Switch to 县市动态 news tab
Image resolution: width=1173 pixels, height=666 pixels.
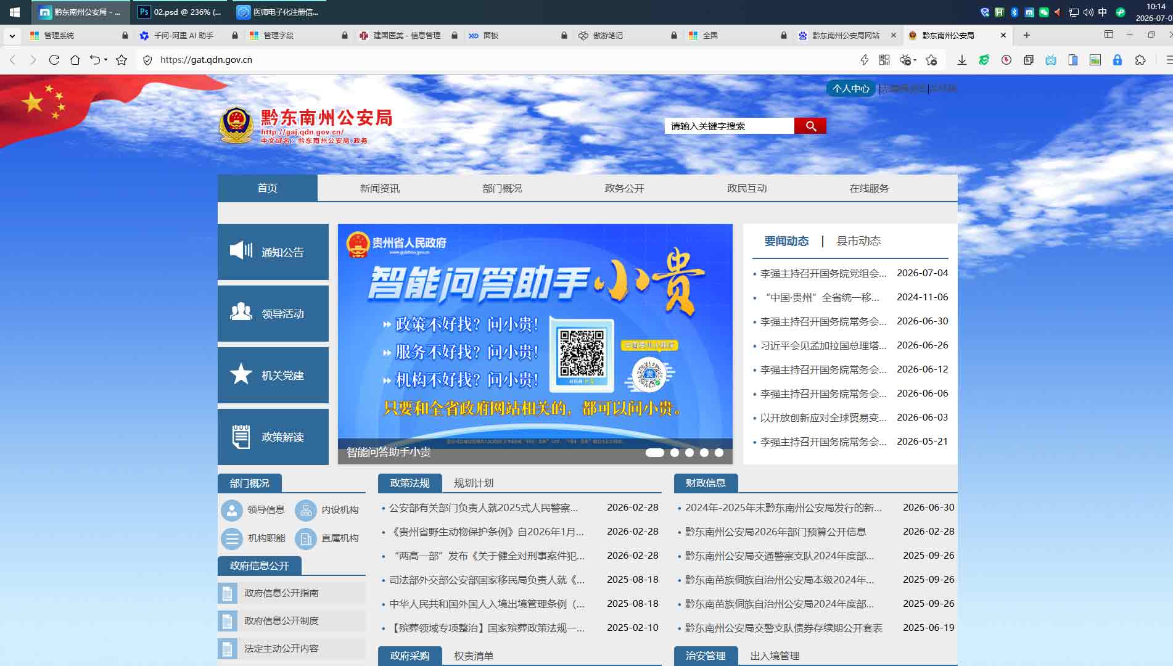pyautogui.click(x=858, y=241)
